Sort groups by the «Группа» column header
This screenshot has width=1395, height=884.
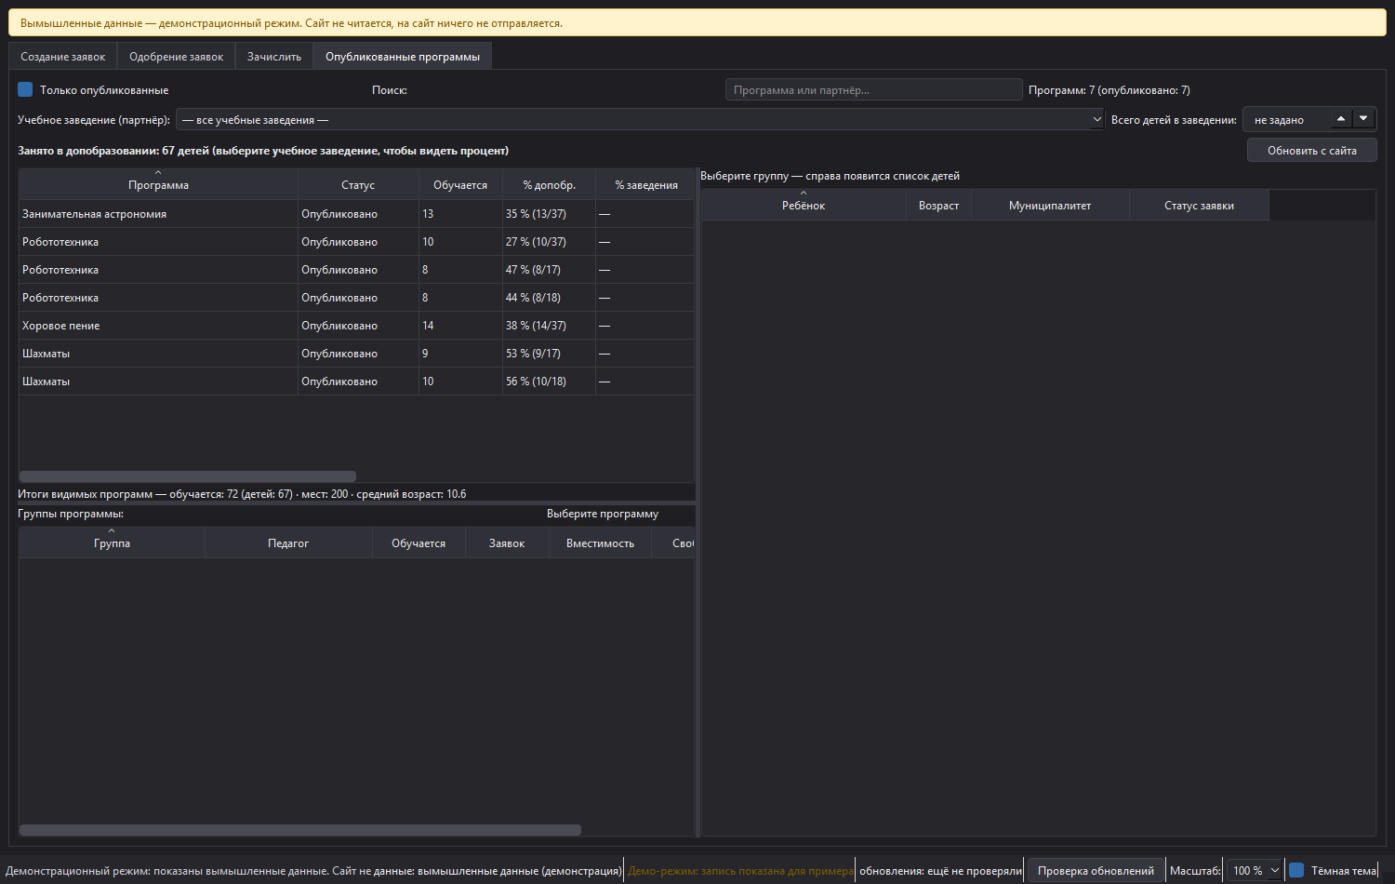[112, 543]
